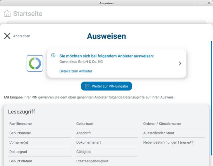Select Dokumentenart in the list
The width and height of the screenshot is (213, 166).
pyautogui.click(x=89, y=142)
